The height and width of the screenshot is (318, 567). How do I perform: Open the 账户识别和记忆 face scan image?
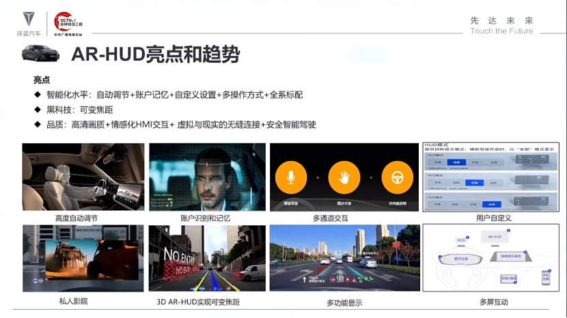coord(207,177)
